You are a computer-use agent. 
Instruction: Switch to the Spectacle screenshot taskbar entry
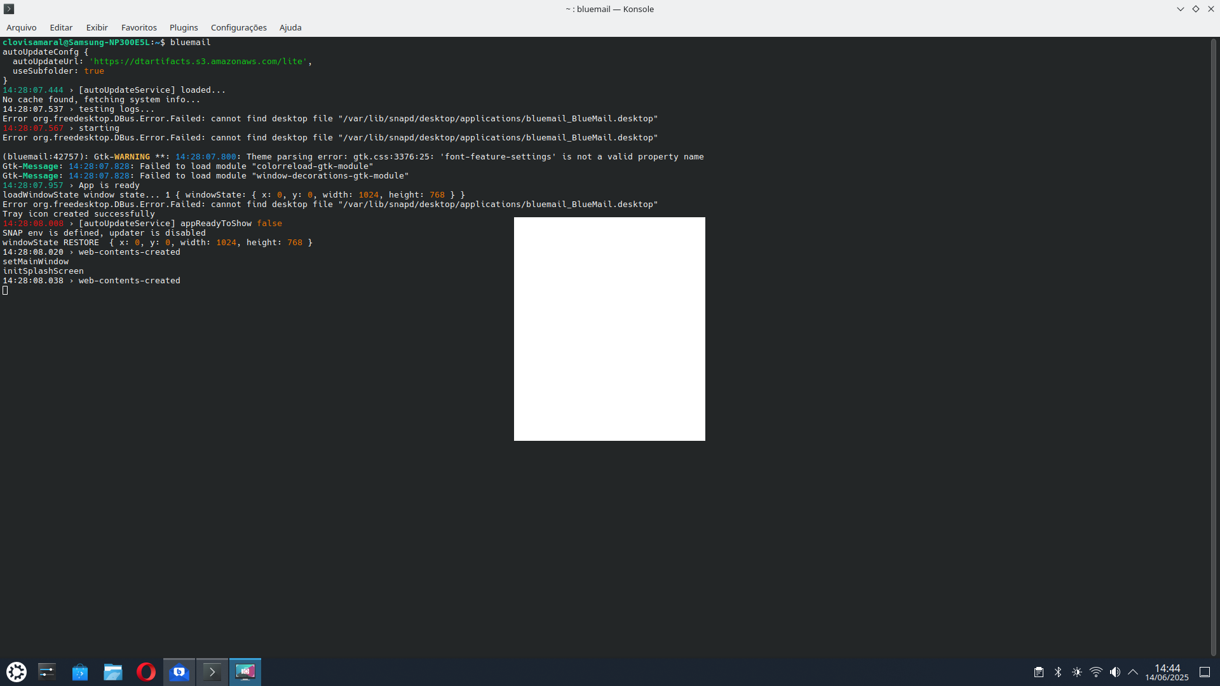pos(245,671)
